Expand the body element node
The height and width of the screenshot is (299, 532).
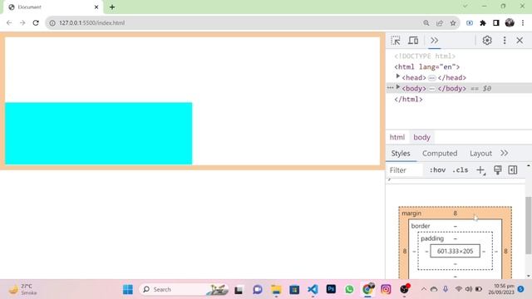point(398,87)
